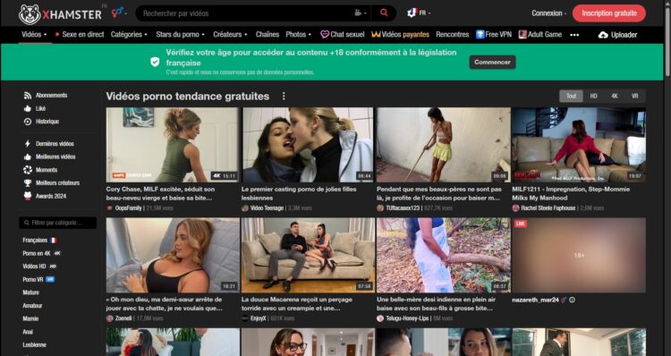Open the Telugu-Honey-Lips uploader link

point(407,318)
